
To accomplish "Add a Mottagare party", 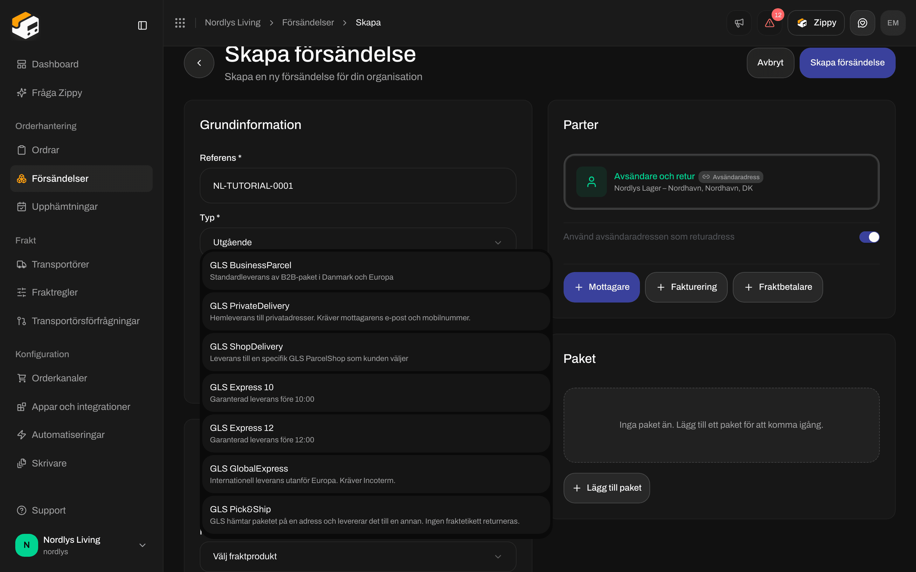I will pyautogui.click(x=601, y=287).
